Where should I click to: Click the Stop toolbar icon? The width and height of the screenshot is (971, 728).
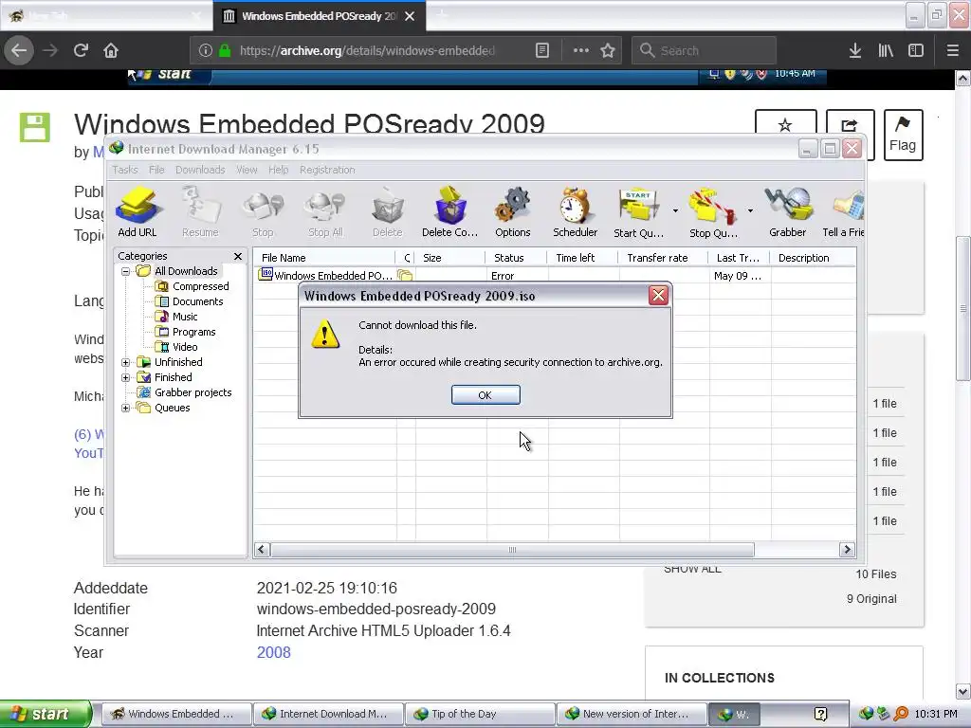[x=263, y=212]
